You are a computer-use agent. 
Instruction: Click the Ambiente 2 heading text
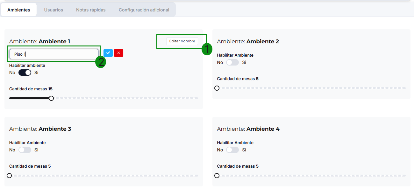point(248,41)
